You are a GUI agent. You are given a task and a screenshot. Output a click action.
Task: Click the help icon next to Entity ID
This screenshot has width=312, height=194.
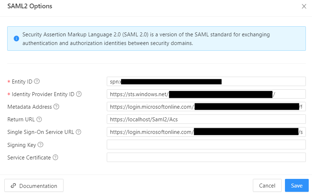(37, 82)
